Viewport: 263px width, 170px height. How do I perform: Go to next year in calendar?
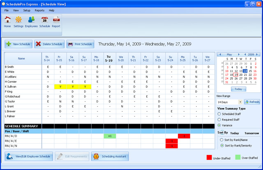pos(257,55)
